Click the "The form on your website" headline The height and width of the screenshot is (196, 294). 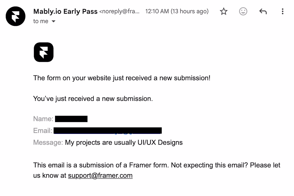point(122,78)
